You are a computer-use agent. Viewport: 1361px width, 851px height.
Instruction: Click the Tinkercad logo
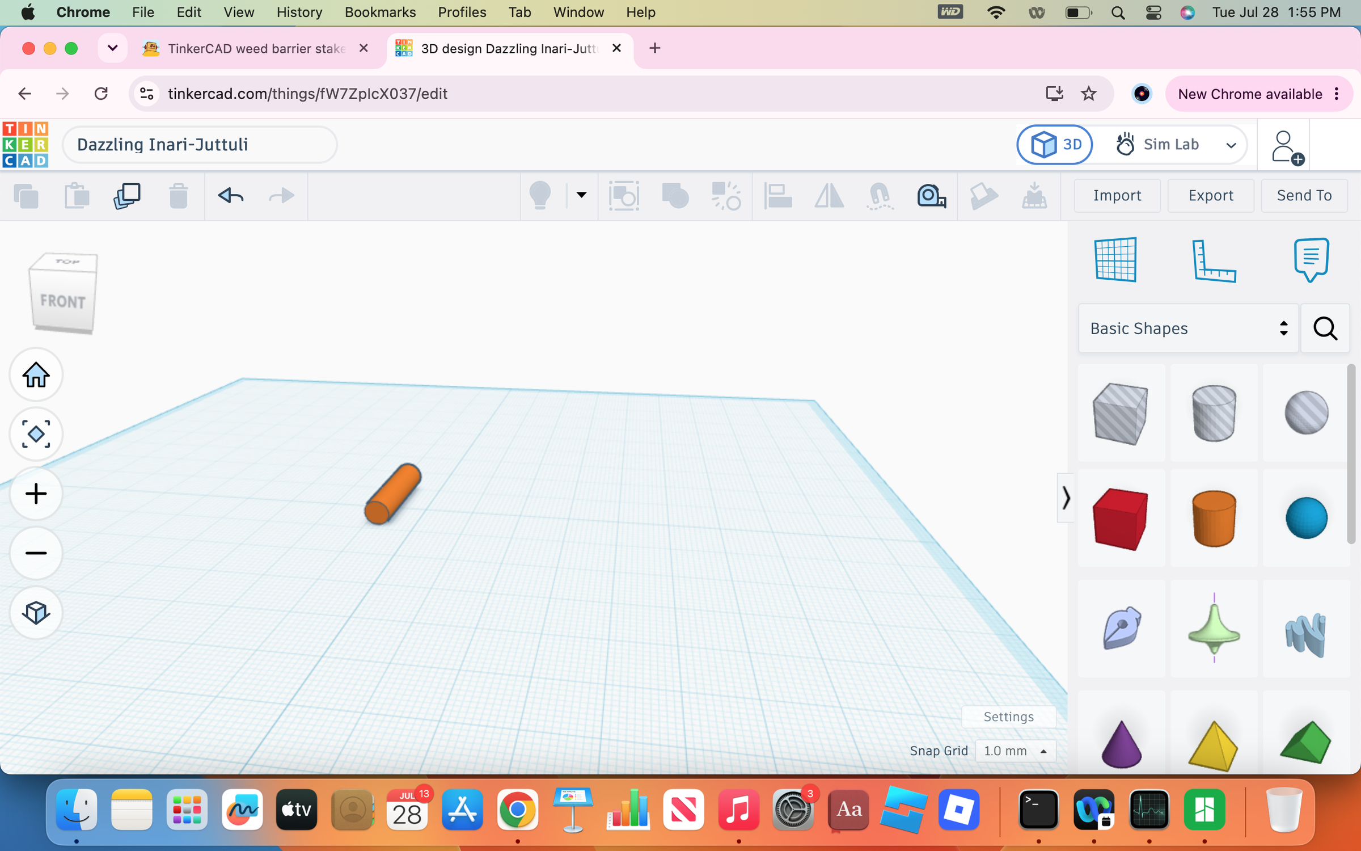[x=26, y=145]
